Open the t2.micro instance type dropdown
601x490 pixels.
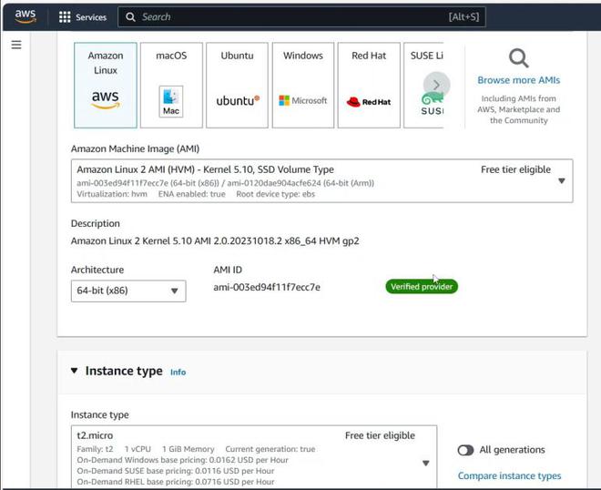(x=254, y=456)
